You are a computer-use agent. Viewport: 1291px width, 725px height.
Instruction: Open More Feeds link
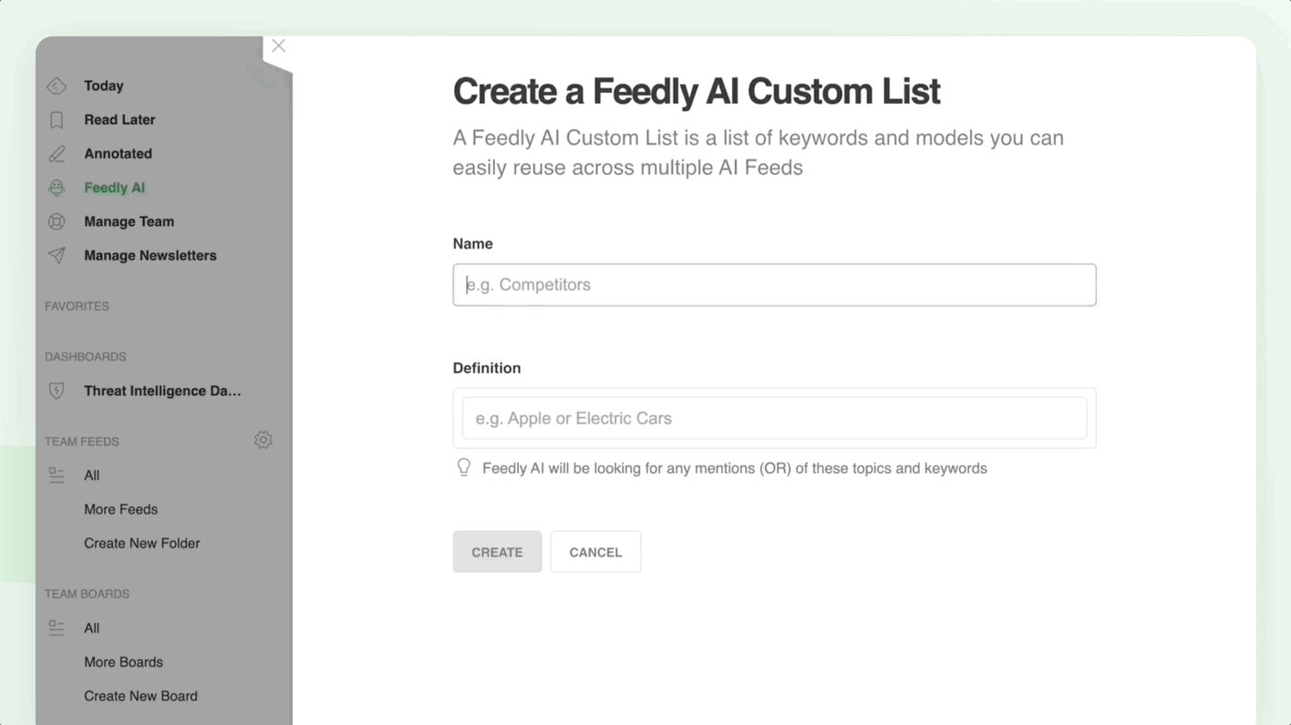point(120,509)
